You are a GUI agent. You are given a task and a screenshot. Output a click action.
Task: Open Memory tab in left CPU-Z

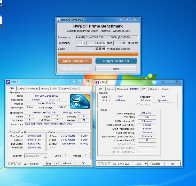45,89
